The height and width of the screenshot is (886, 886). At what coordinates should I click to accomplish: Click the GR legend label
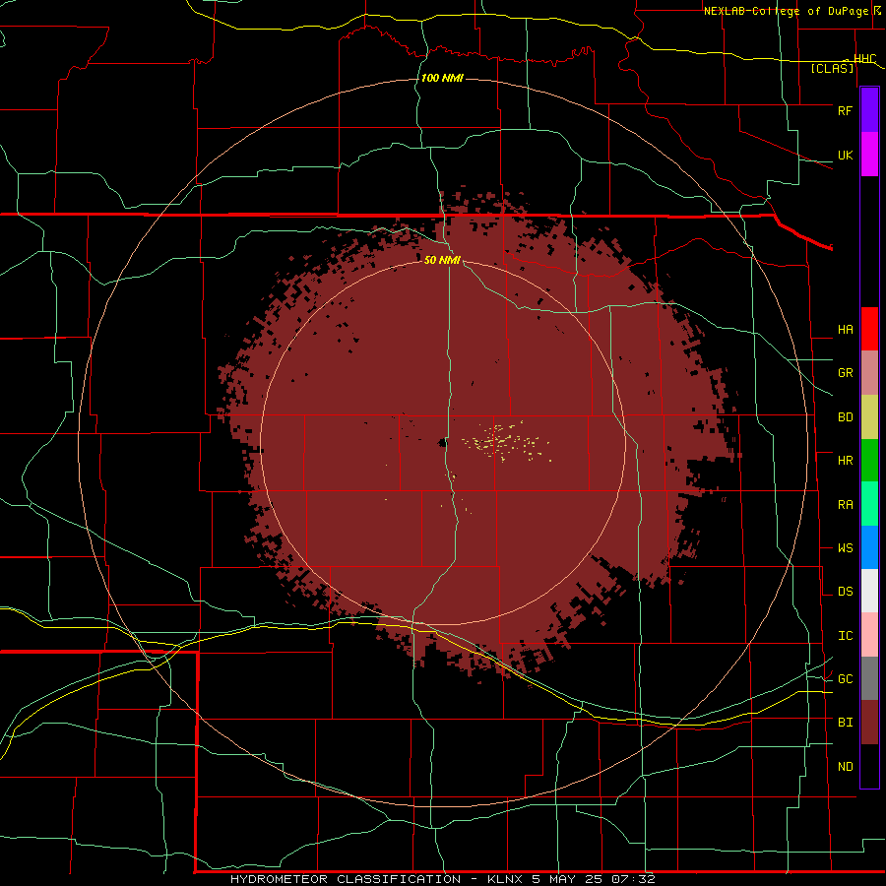tap(845, 372)
